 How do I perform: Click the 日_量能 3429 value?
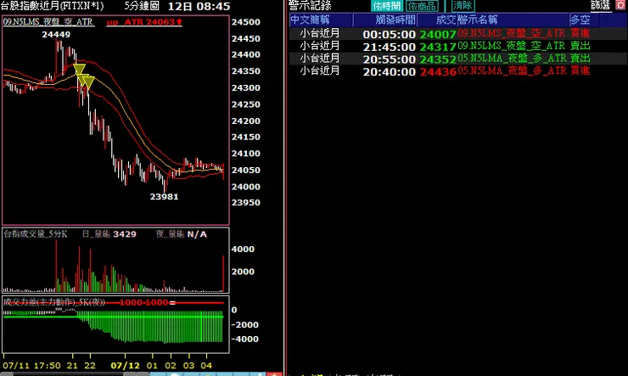[109, 234]
